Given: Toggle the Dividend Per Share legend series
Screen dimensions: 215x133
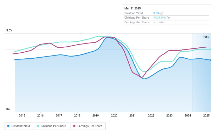Looking at the screenshot, I should coord(52,126).
